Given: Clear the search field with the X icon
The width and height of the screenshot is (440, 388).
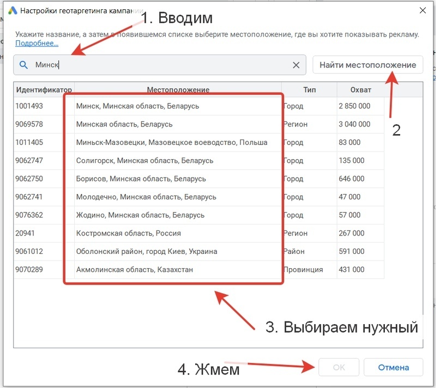Looking at the screenshot, I should [296, 65].
